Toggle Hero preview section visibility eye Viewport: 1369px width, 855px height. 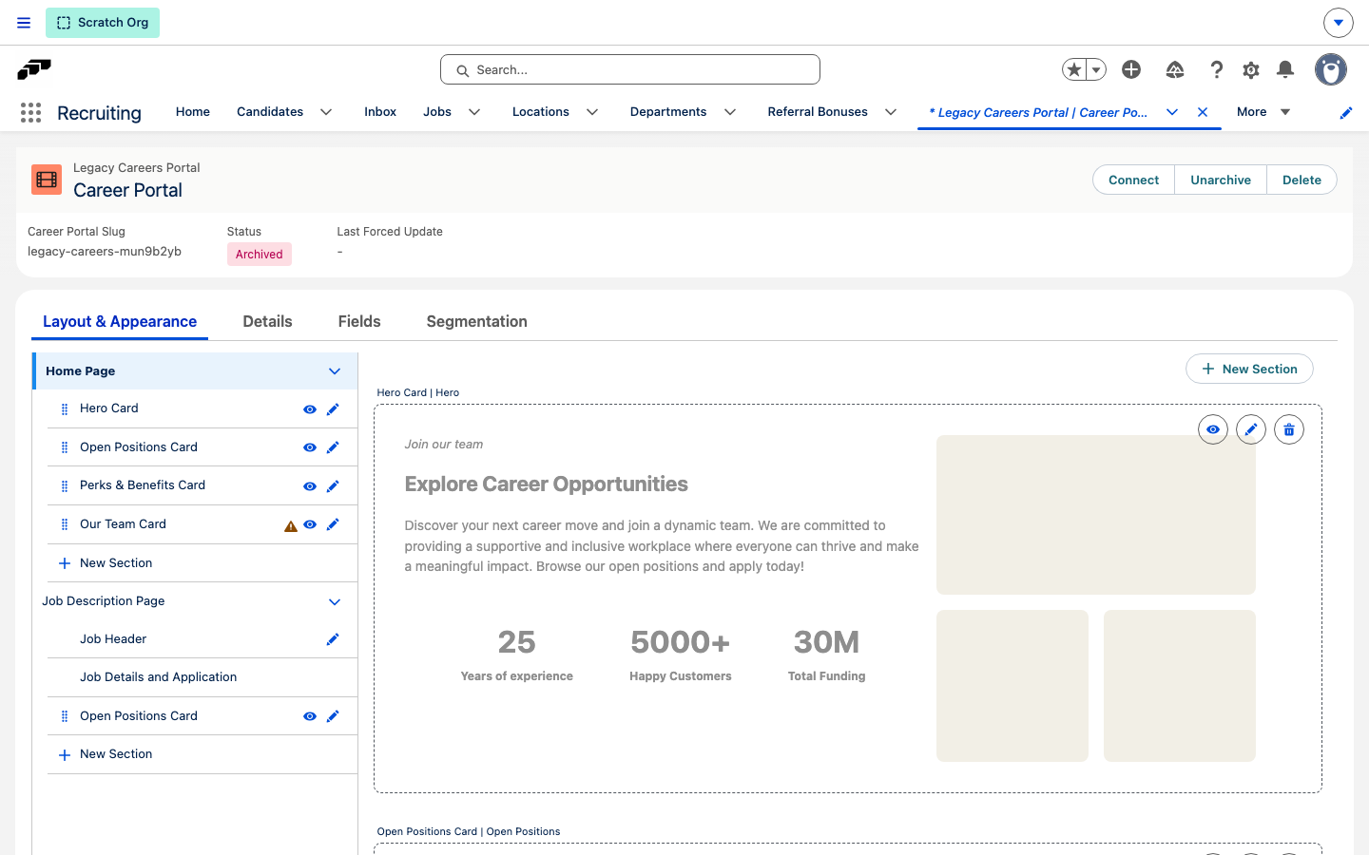pyautogui.click(x=1213, y=429)
